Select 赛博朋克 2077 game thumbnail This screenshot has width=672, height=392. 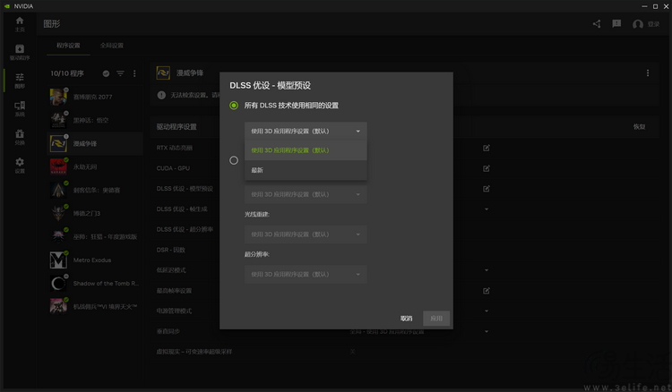58,98
